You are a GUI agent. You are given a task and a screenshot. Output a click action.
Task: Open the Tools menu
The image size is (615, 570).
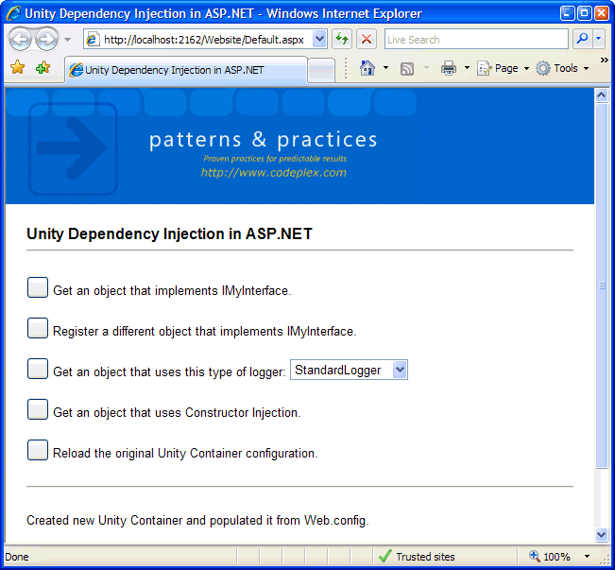coord(562,68)
